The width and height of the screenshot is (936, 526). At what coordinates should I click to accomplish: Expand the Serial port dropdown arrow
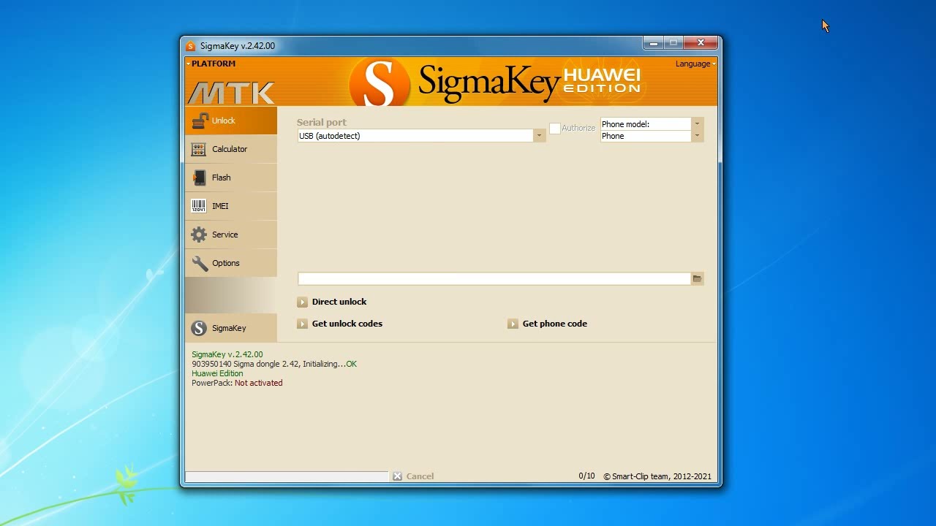pyautogui.click(x=539, y=136)
